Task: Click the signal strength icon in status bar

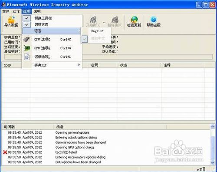Action: (x=201, y=169)
